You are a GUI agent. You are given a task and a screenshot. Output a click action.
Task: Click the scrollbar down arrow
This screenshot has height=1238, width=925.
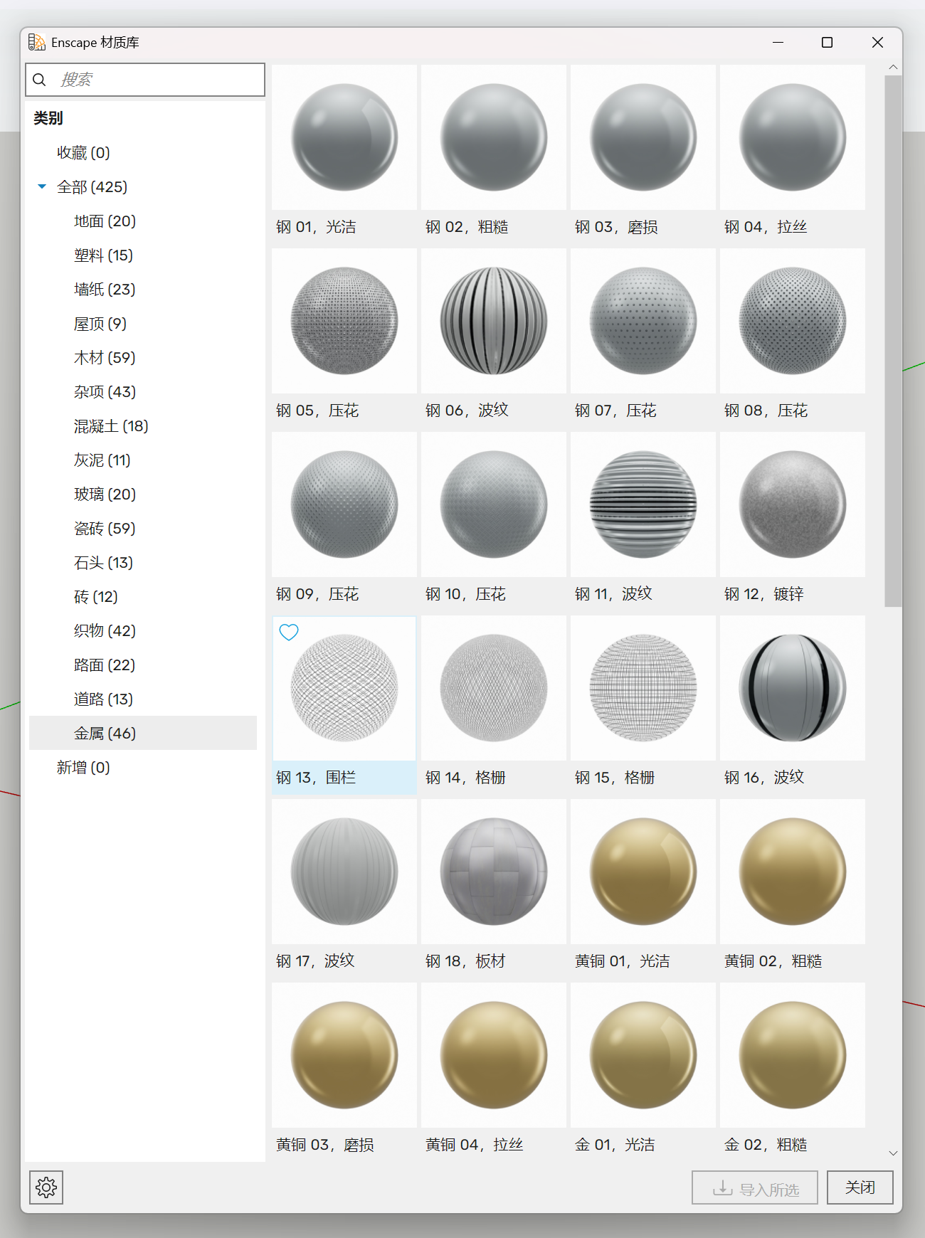pyautogui.click(x=893, y=1153)
